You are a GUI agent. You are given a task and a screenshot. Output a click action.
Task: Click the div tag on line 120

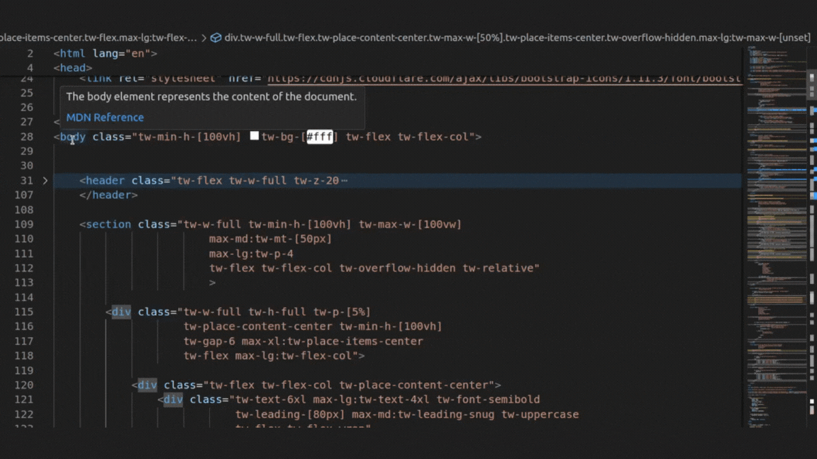pos(148,385)
